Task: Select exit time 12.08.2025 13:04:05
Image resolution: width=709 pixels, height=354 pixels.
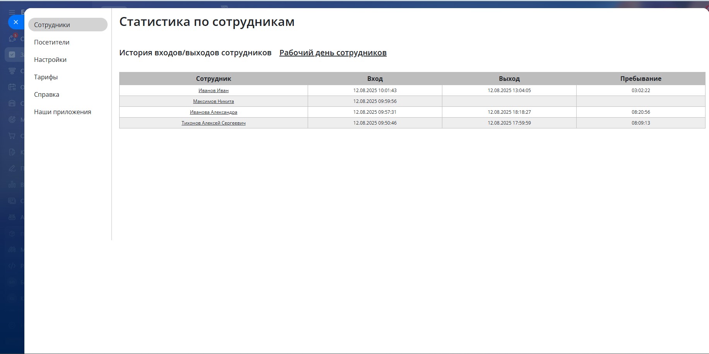Action: tap(509, 91)
